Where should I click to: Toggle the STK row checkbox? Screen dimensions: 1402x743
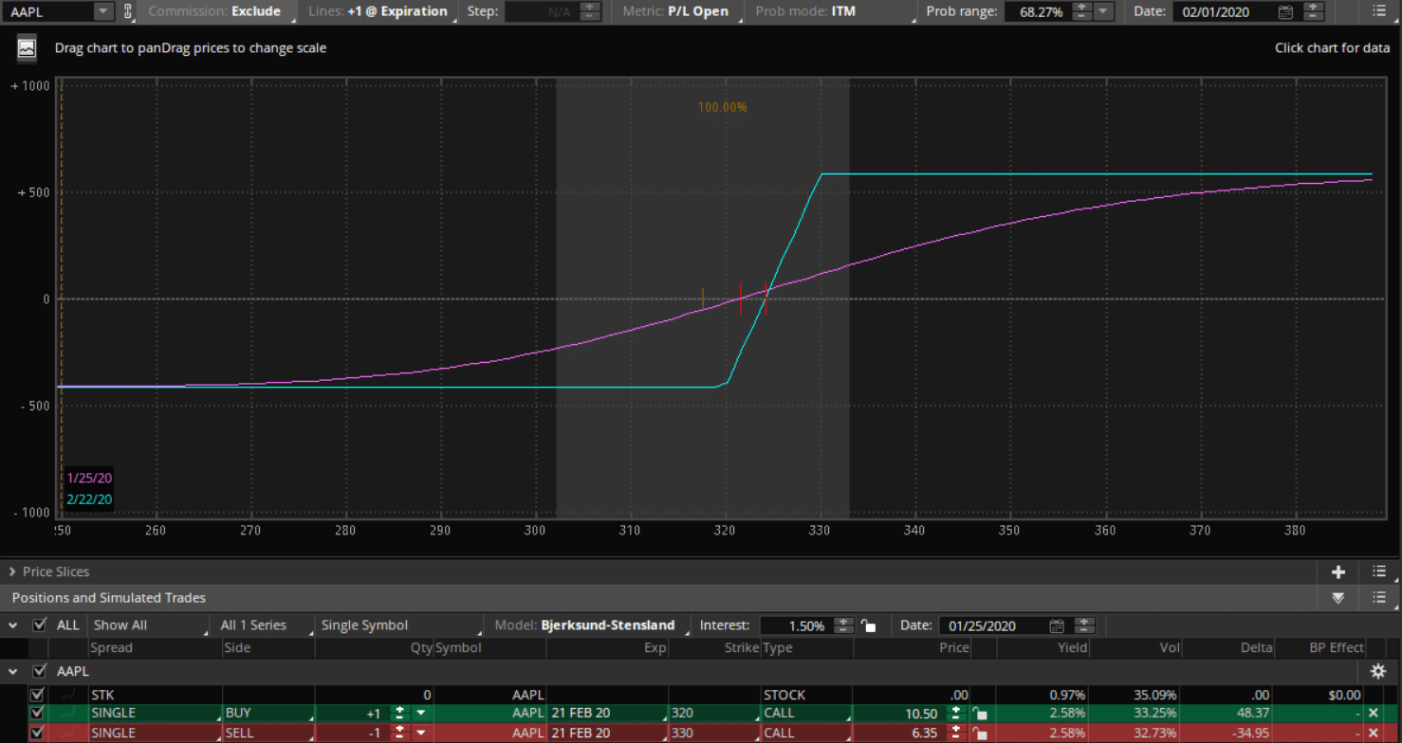(38, 695)
